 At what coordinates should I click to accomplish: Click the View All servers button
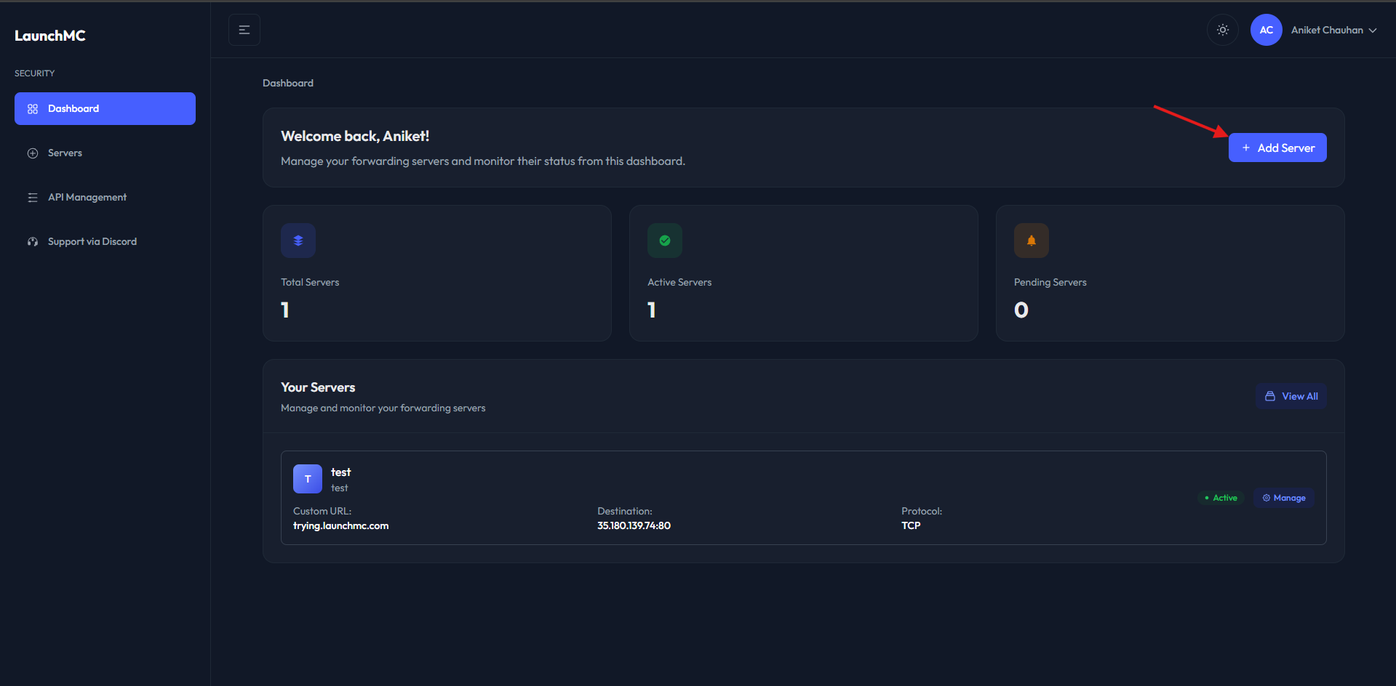pos(1291,396)
